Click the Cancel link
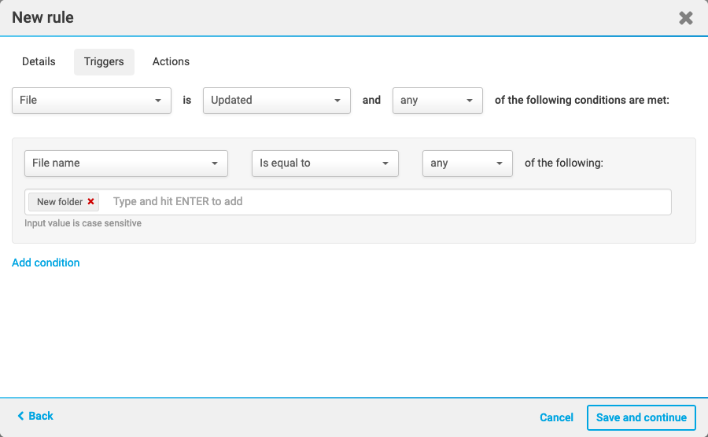The height and width of the screenshot is (437, 708). (x=556, y=417)
